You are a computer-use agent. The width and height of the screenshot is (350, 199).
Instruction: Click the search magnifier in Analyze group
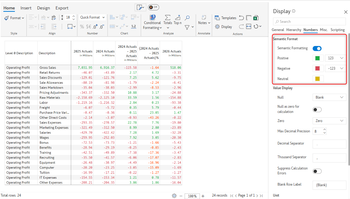pos(187,18)
